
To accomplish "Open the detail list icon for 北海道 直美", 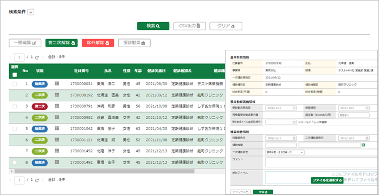I will (x=57, y=95).
